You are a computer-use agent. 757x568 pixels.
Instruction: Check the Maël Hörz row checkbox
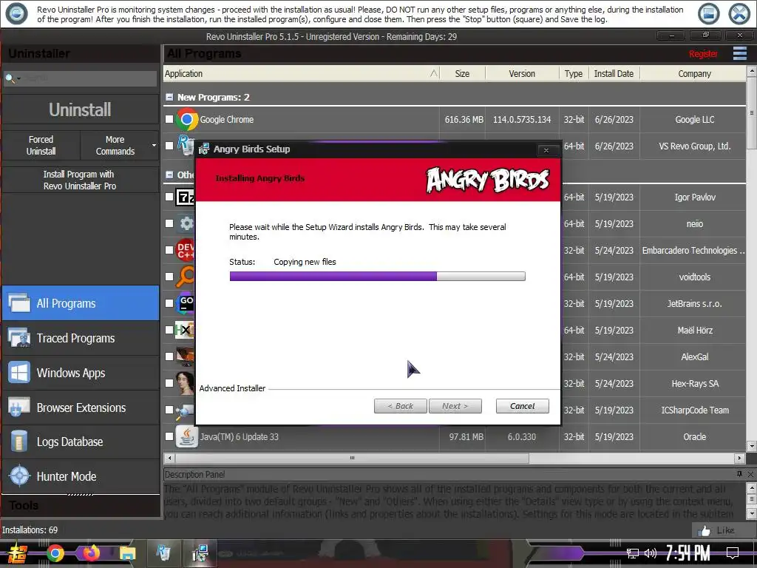(x=169, y=329)
